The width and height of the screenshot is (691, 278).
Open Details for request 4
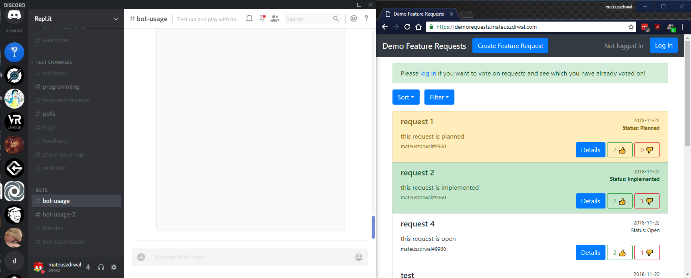(591, 253)
